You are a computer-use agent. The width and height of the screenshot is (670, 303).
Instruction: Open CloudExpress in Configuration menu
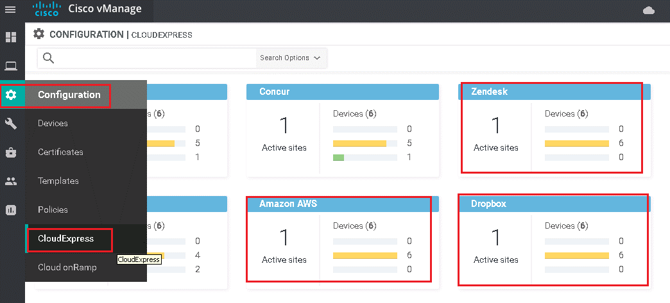pyautogui.click(x=66, y=238)
